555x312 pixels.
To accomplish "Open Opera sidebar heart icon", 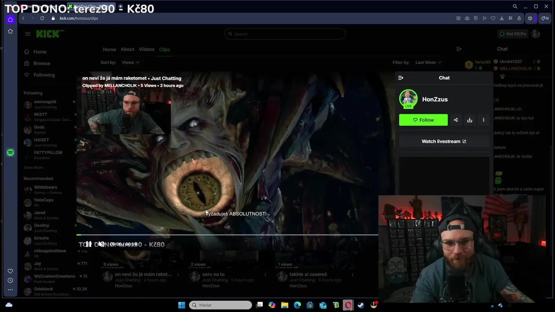I will 10,271.
